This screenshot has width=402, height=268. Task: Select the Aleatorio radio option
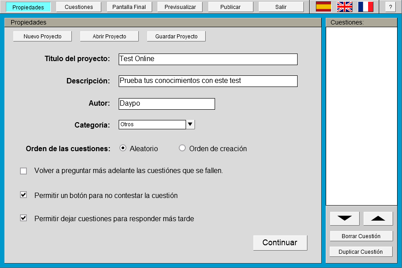pyautogui.click(x=123, y=148)
